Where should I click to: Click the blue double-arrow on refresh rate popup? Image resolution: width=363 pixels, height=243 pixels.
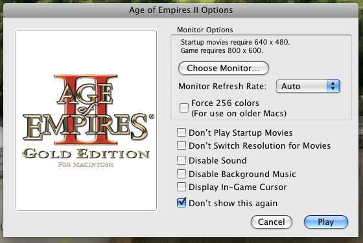click(333, 87)
